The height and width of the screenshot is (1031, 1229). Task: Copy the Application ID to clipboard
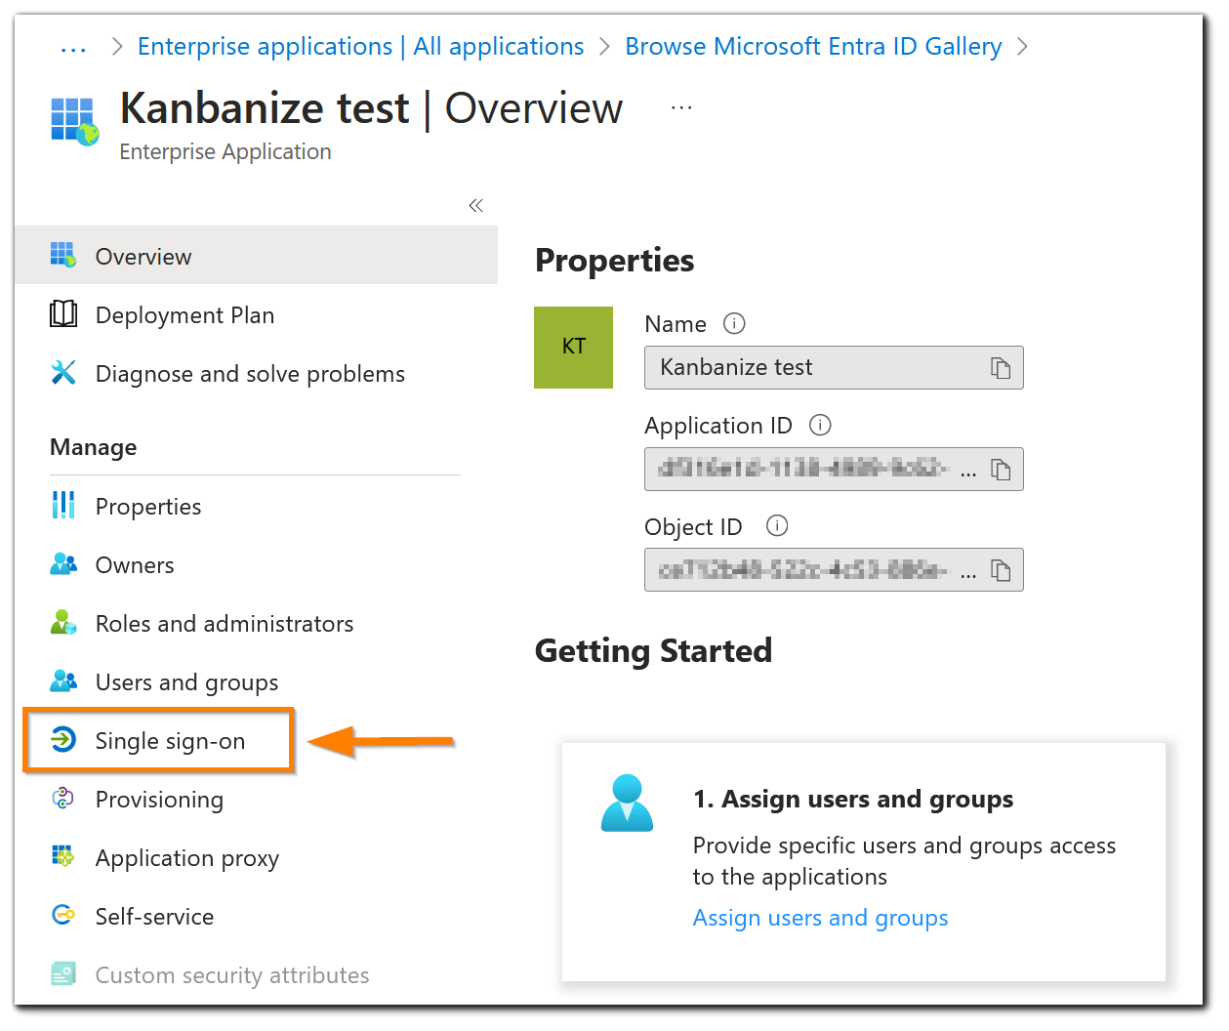pos(1001,470)
